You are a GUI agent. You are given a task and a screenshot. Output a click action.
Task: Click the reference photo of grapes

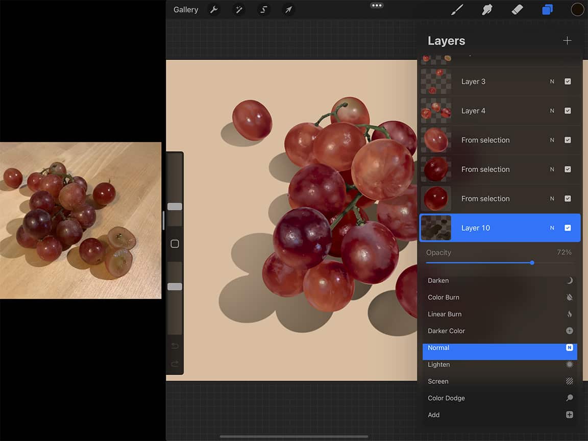pyautogui.click(x=80, y=220)
